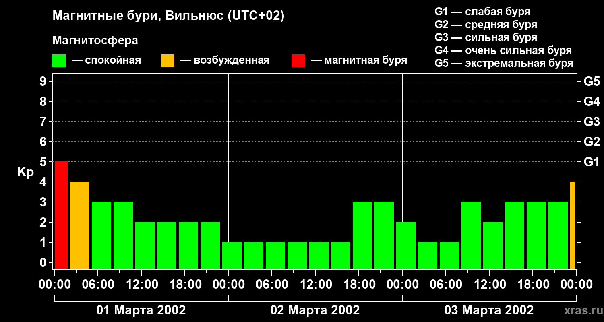Click the '0' value on Kp axis
This screenshot has width=604, height=322.
coord(44,262)
